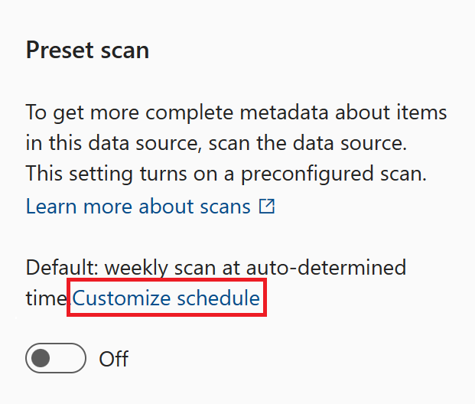The height and width of the screenshot is (404, 475).
Task: Click the gray knob inside the toggle switch
Action: tap(41, 358)
